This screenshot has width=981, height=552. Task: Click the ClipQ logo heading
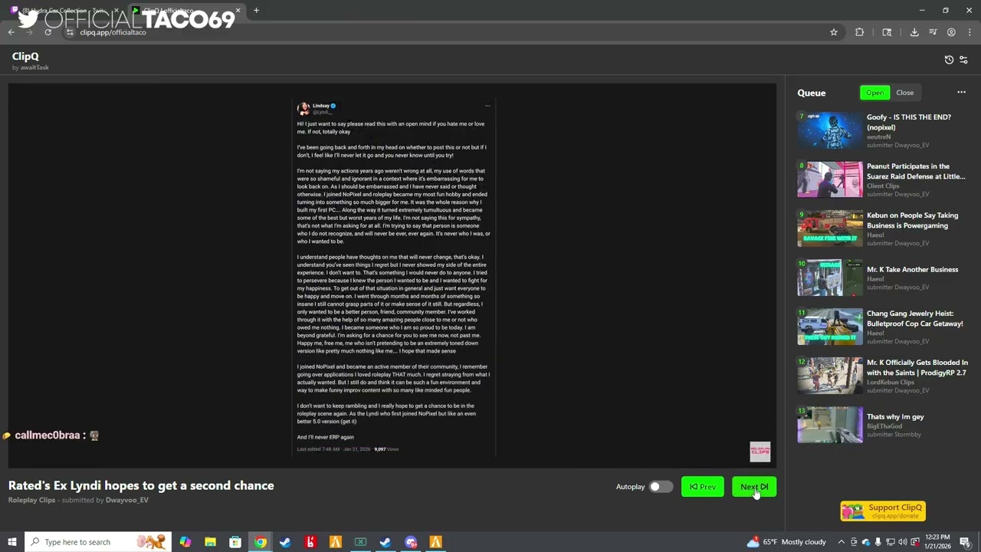click(x=25, y=56)
